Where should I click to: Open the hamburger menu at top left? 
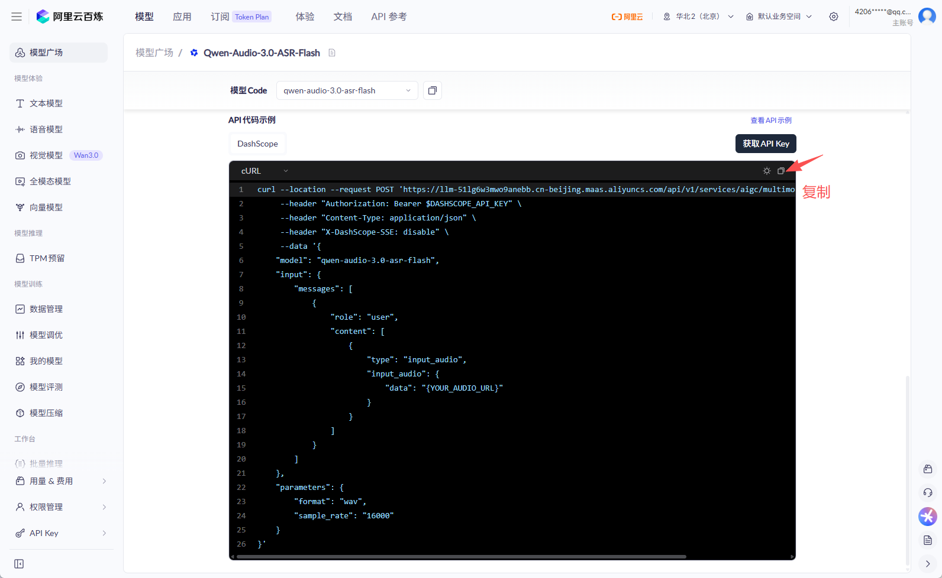[17, 17]
